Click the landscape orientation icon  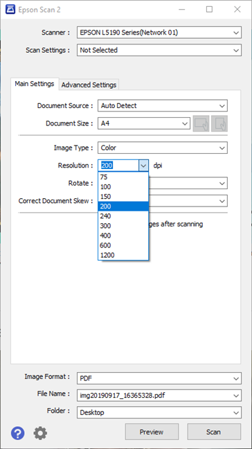(x=201, y=124)
